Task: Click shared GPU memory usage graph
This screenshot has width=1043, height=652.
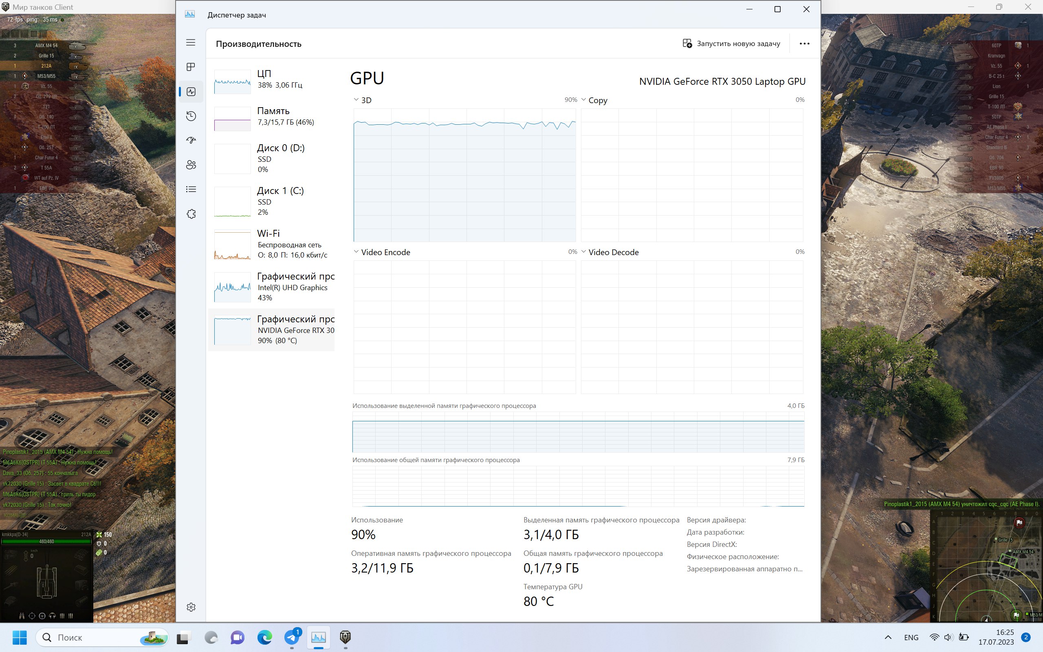Action: (579, 487)
